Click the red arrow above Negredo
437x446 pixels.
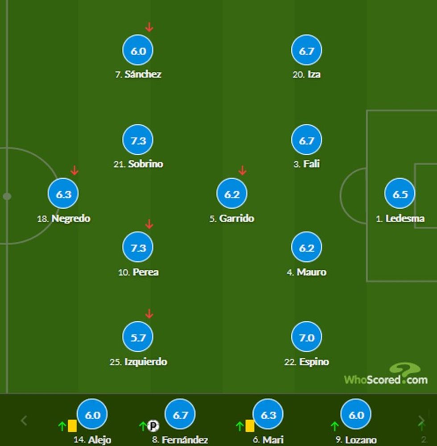(74, 170)
